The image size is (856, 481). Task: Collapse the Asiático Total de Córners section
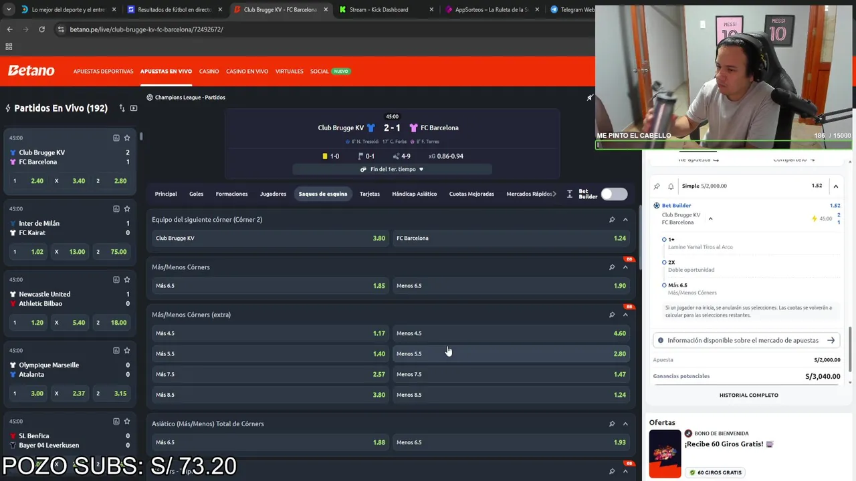(625, 424)
